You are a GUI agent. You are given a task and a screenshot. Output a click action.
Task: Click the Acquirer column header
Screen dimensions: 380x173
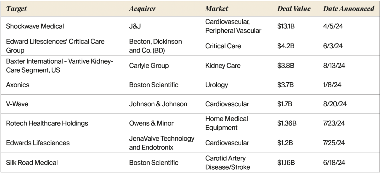pos(142,9)
